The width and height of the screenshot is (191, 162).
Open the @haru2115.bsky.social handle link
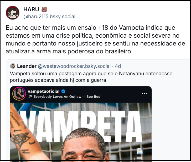point(49,17)
